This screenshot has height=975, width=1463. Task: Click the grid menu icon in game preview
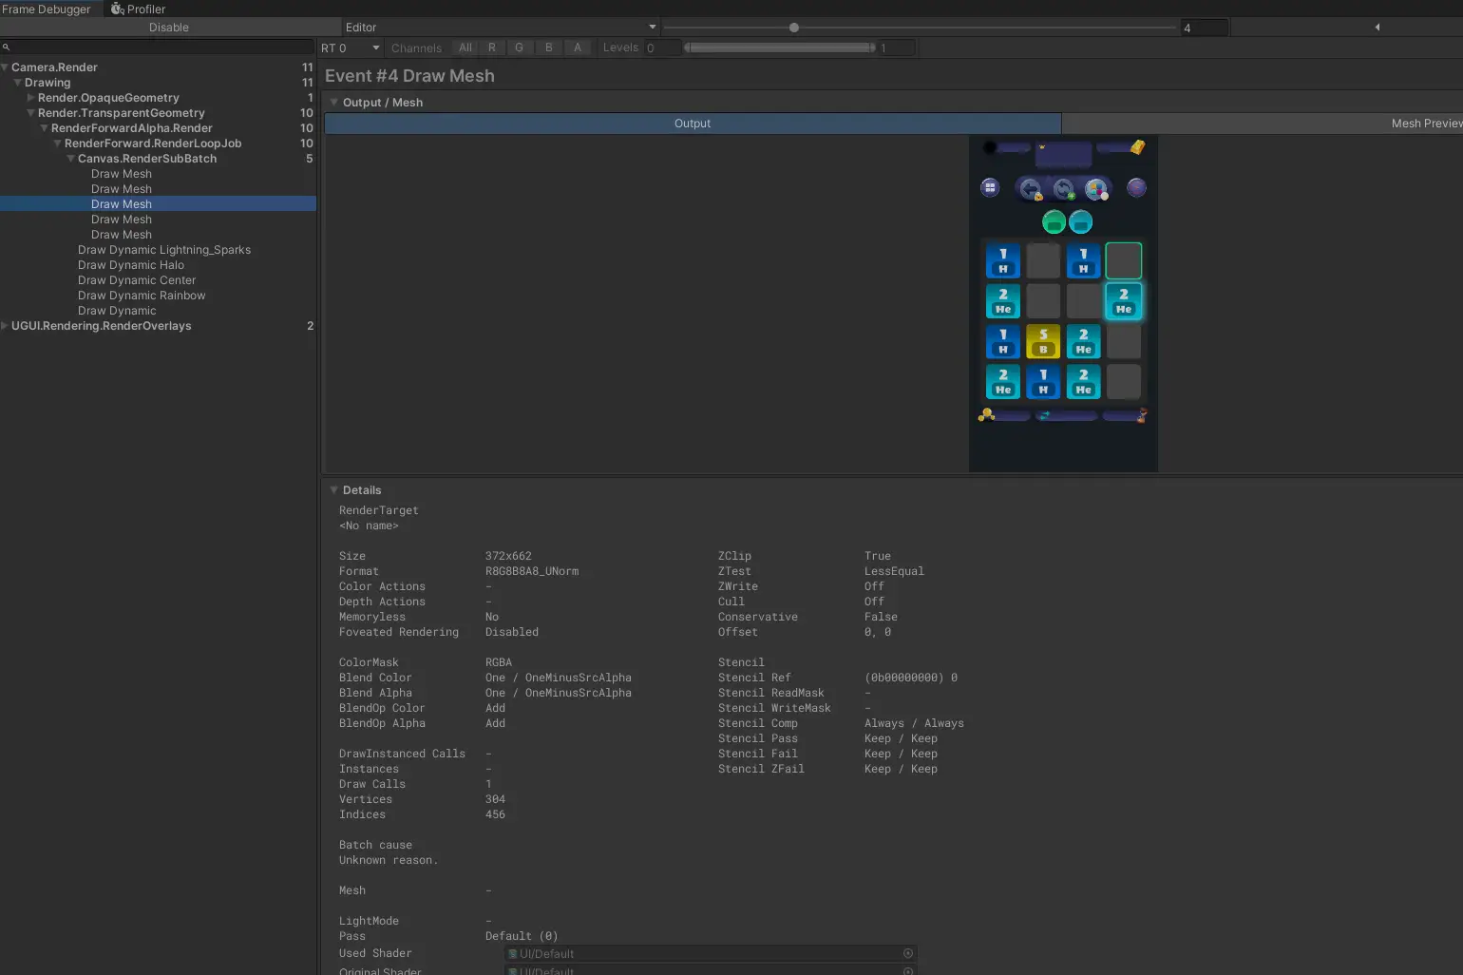click(990, 188)
